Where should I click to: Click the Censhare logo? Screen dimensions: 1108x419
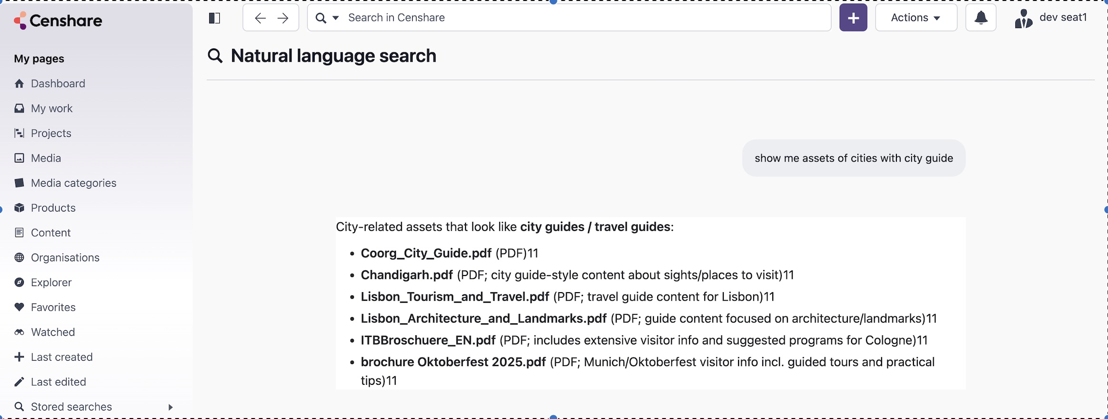point(58,21)
